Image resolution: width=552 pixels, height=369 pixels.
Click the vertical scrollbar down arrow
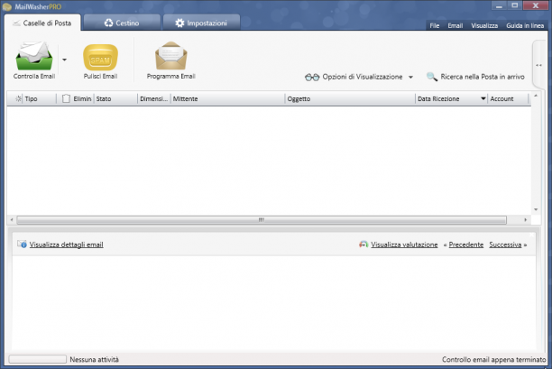[536, 210]
